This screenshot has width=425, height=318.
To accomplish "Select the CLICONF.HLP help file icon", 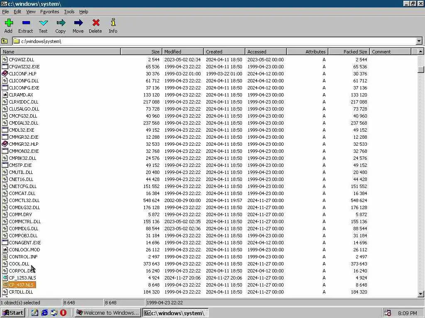I will (5, 74).
